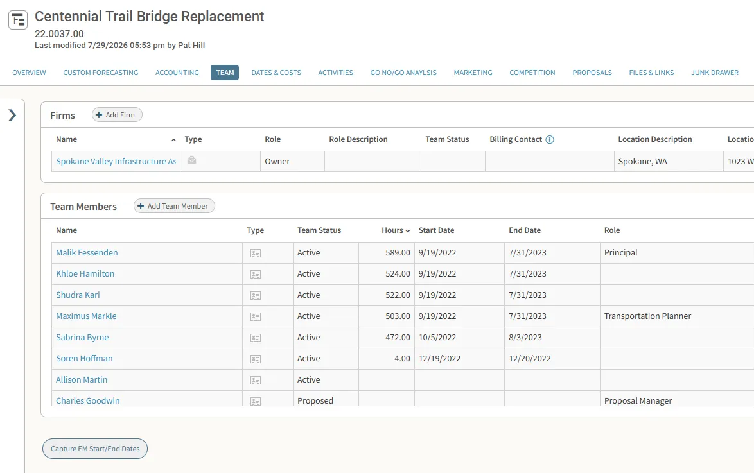Image resolution: width=754 pixels, height=473 pixels.
Task: Open Charles Goodwin's profile link
Action: pyautogui.click(x=87, y=400)
